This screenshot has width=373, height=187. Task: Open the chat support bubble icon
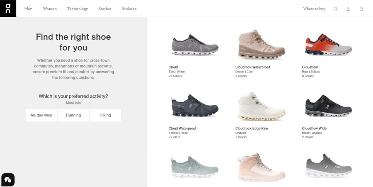(8, 180)
